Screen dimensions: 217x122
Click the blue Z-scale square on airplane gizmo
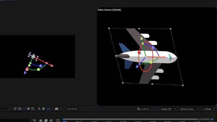click(139, 64)
